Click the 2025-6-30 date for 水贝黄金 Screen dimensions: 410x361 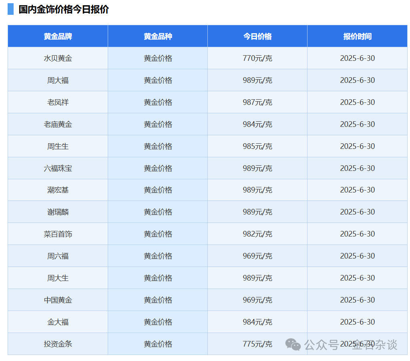pos(357,58)
